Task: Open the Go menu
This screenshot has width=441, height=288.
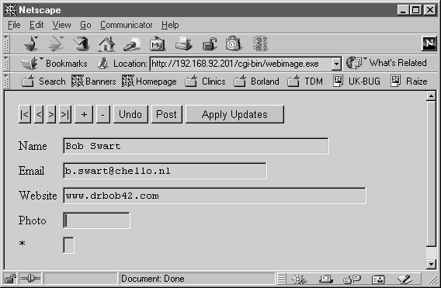Action: (85, 25)
